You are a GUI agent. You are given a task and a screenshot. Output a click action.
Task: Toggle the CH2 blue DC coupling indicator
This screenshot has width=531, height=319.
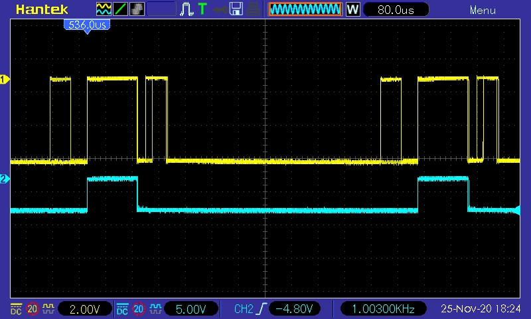[122, 309]
